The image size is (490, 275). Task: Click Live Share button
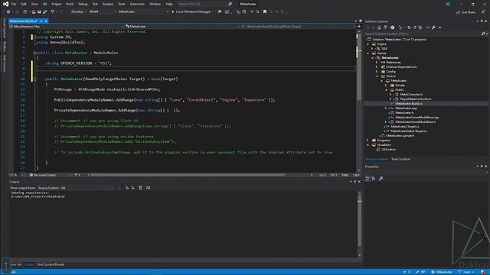coord(465,12)
